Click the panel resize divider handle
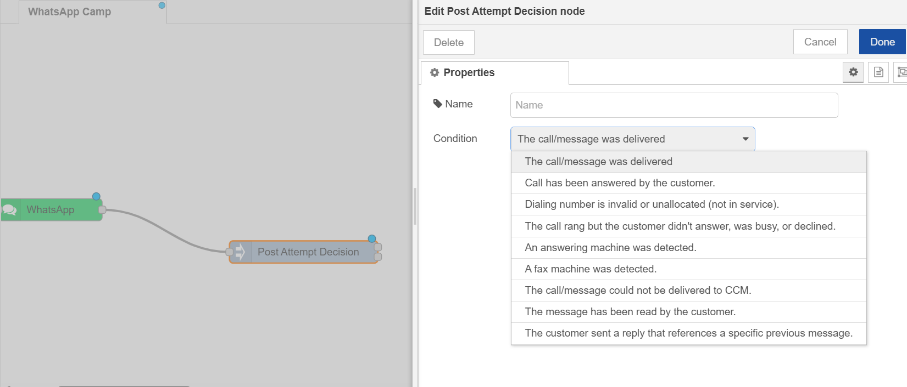Viewport: 907px width, 387px height. tap(415, 206)
